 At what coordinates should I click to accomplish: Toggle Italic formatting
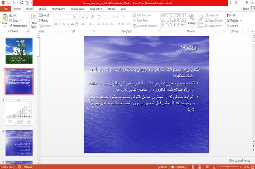[60, 24]
